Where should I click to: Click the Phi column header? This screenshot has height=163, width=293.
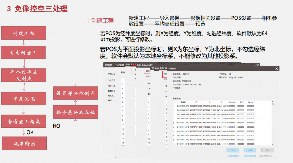coord(241,102)
